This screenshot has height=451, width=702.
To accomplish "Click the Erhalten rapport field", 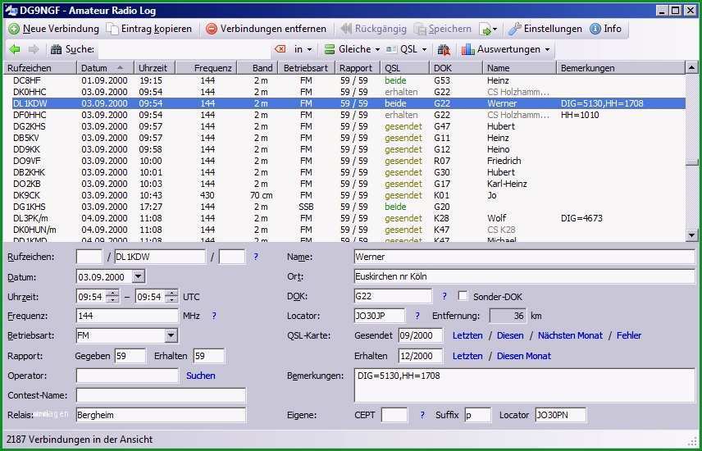I will (x=208, y=356).
